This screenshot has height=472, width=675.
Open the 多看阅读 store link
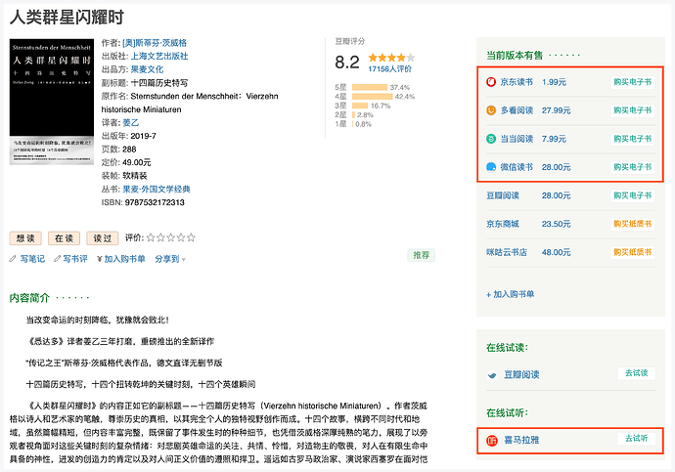[x=517, y=110]
